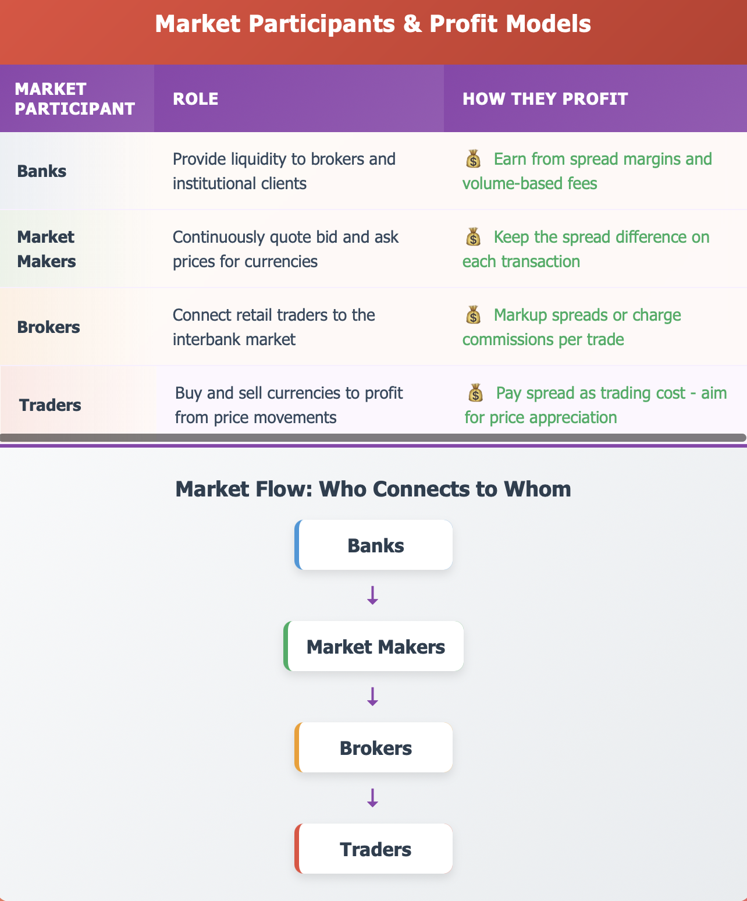
Task: Select the Banks flow box
Action: [x=374, y=545]
